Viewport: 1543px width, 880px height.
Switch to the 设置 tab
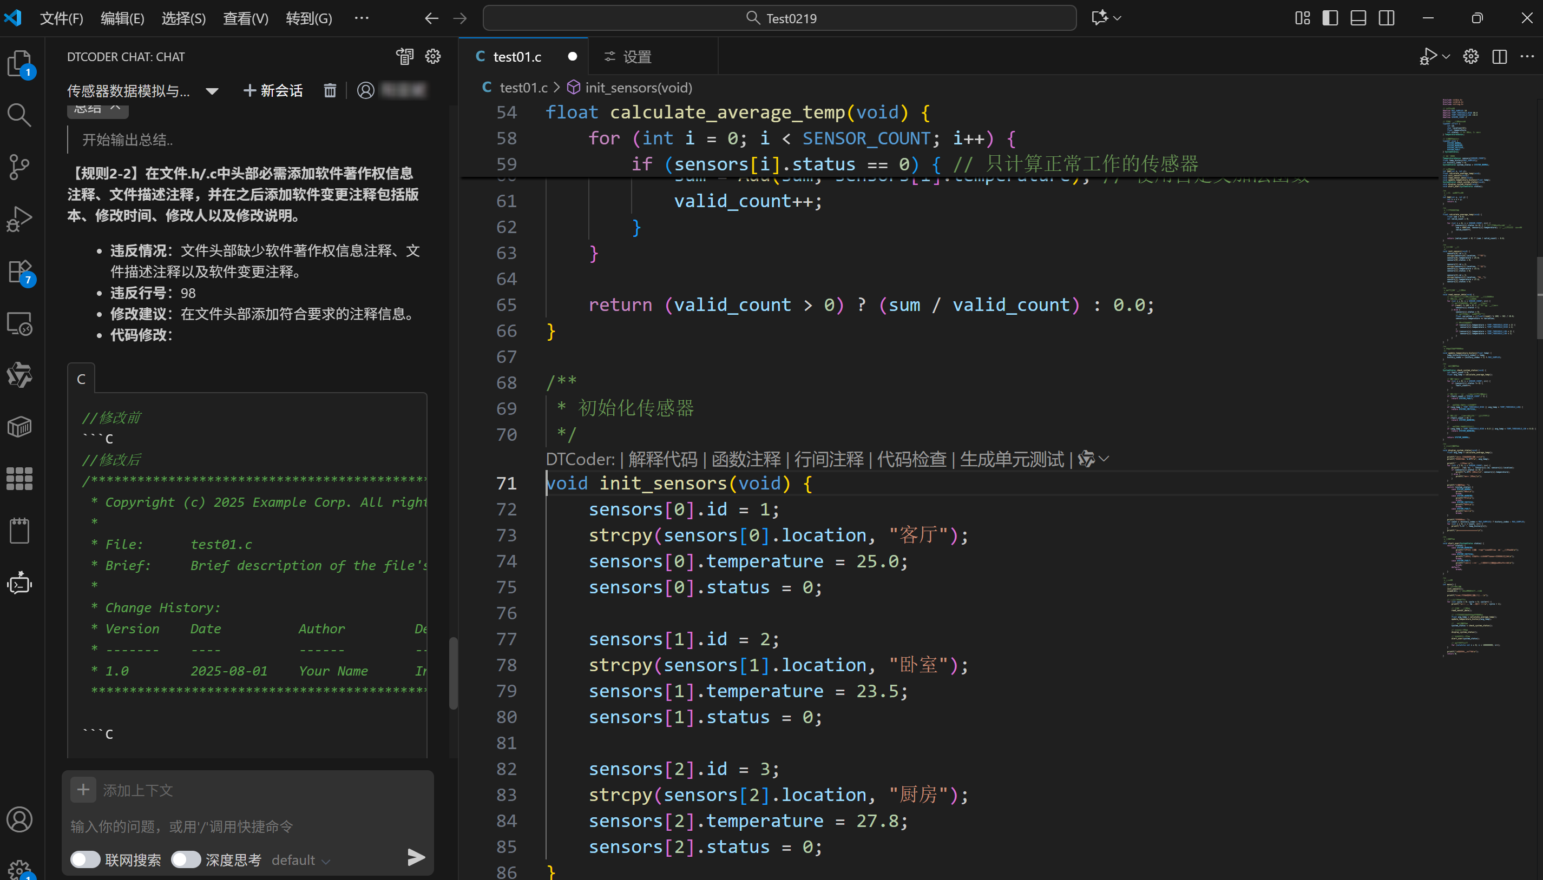click(x=653, y=57)
